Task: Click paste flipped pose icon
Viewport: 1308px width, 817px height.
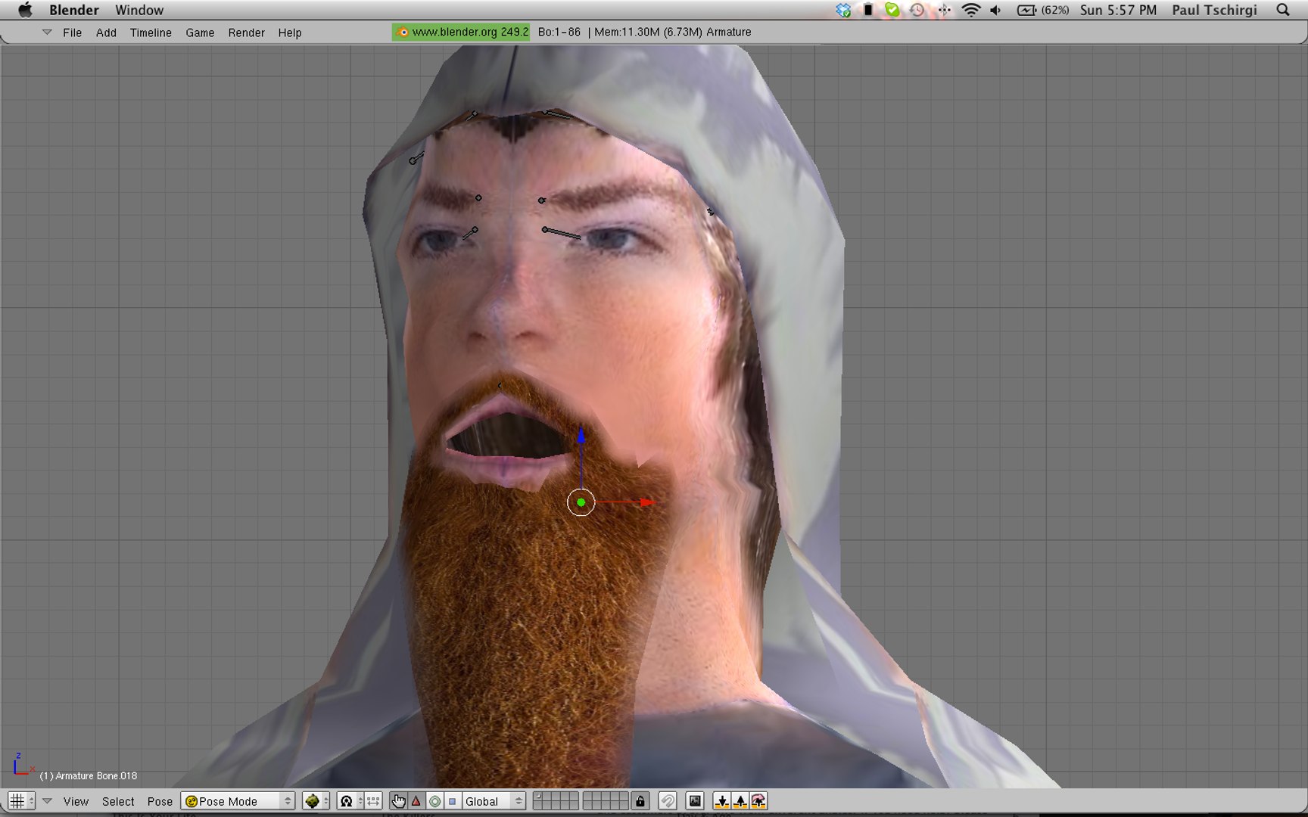Action: click(x=758, y=801)
